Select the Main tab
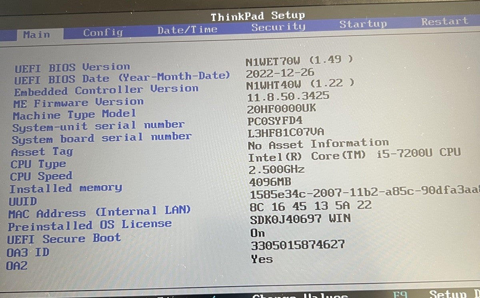This screenshot has width=480, height=298. [x=36, y=34]
